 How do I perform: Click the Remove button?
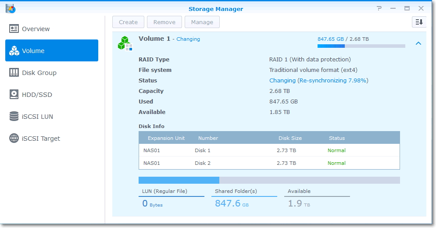point(164,22)
